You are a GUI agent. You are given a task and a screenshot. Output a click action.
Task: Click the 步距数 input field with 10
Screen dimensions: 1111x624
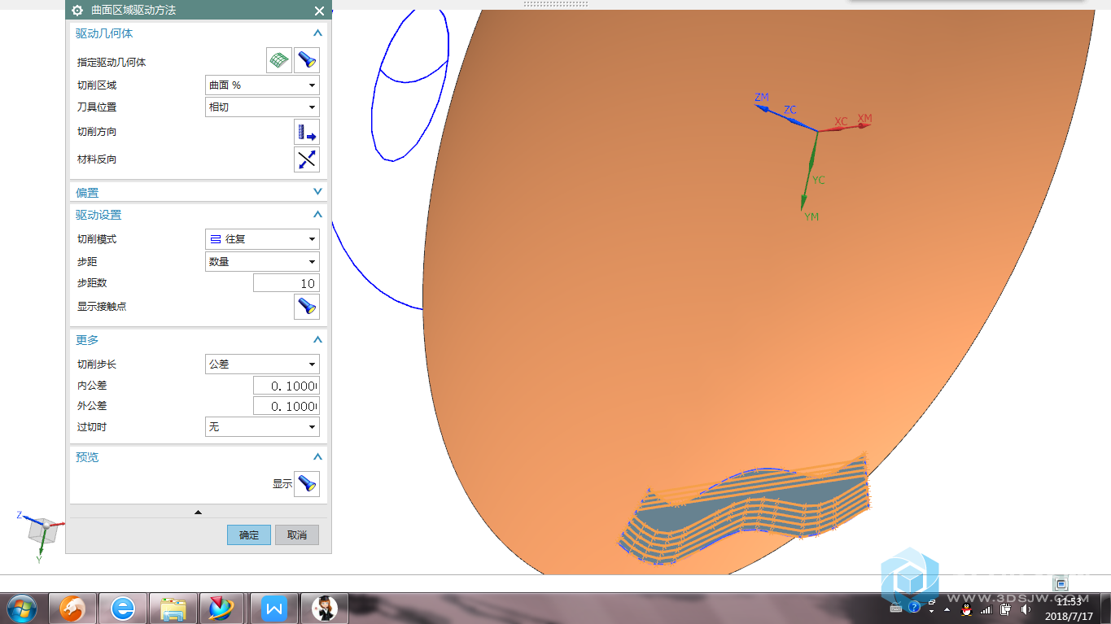click(x=286, y=283)
